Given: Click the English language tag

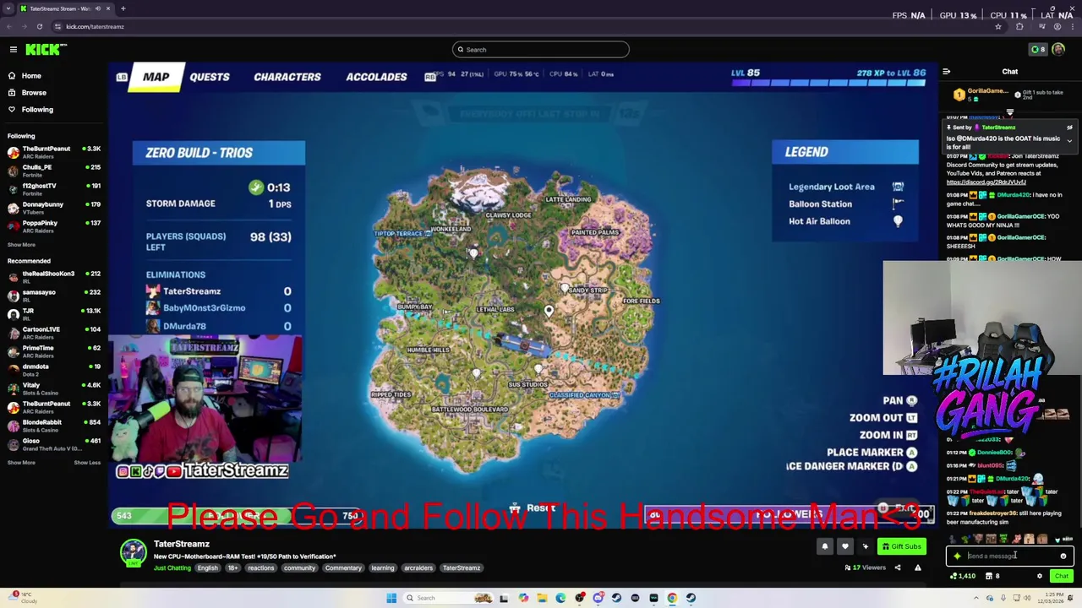Looking at the screenshot, I should tap(207, 568).
